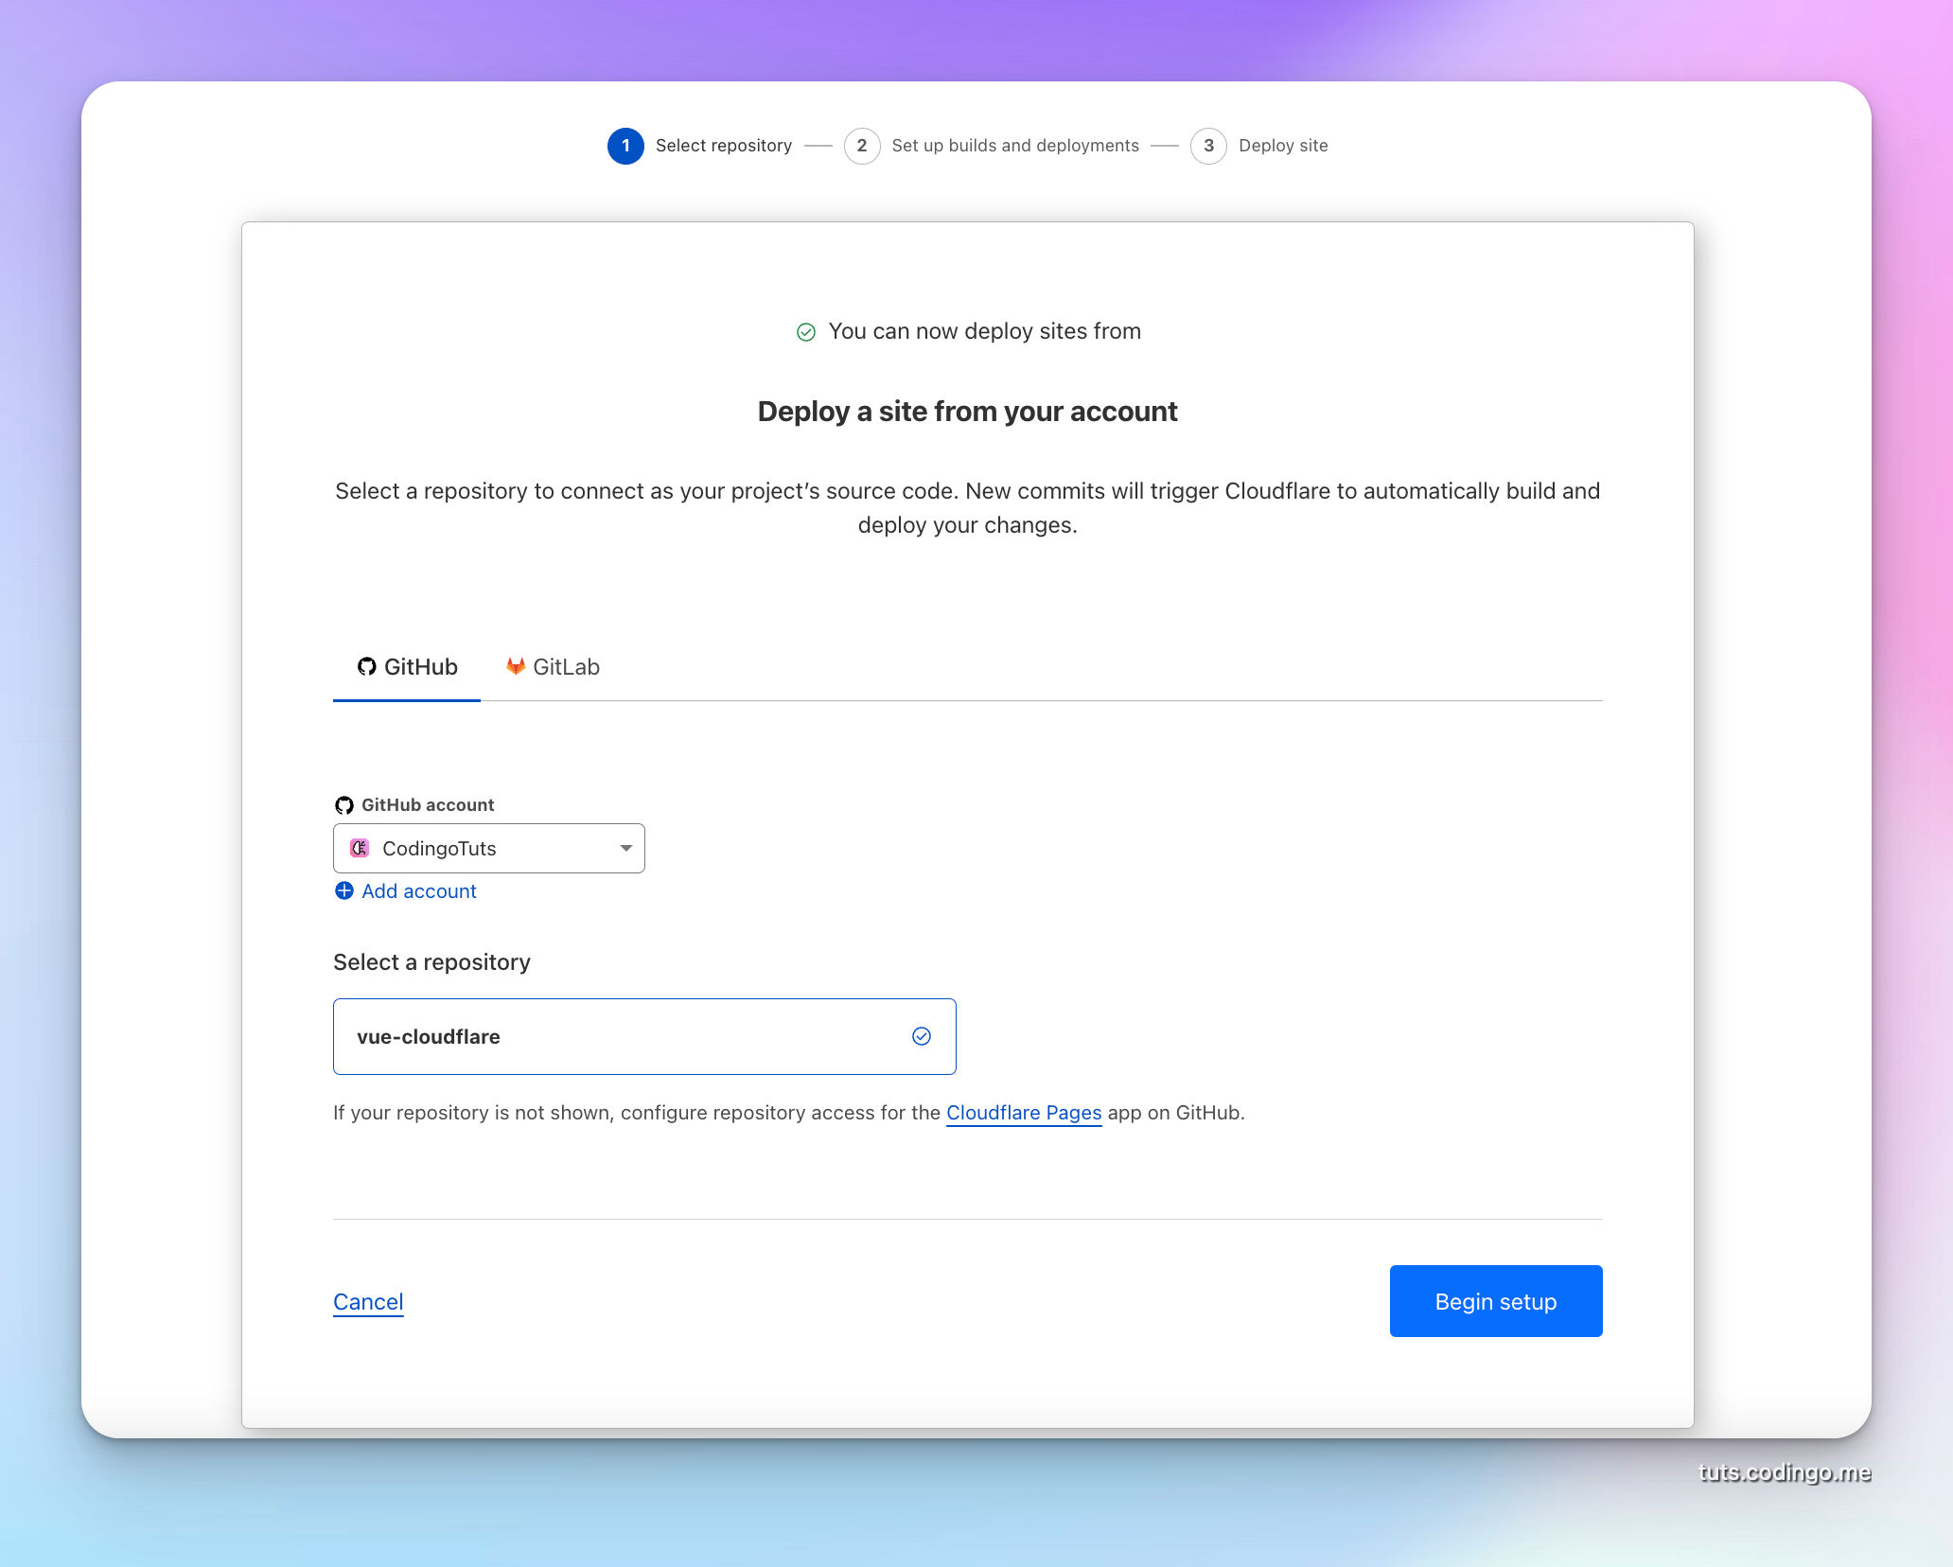Click step 1 Select repository circle
Image resolution: width=1953 pixels, height=1567 pixels.
tap(625, 146)
